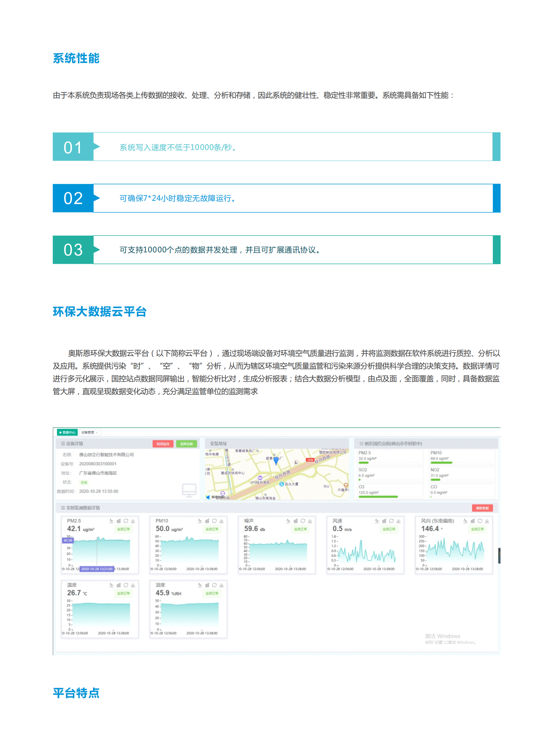553x751 pixels.
Task: Click the 在线 status badge
Action: click(x=84, y=482)
